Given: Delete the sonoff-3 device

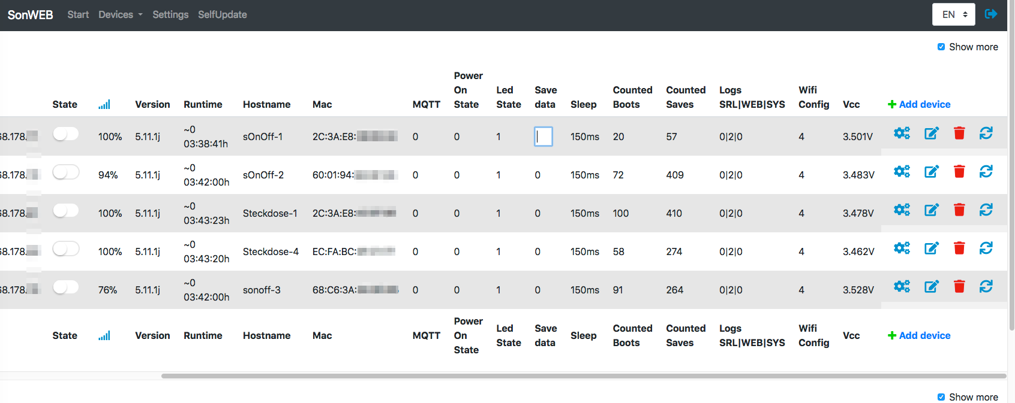Looking at the screenshot, I should click(959, 286).
